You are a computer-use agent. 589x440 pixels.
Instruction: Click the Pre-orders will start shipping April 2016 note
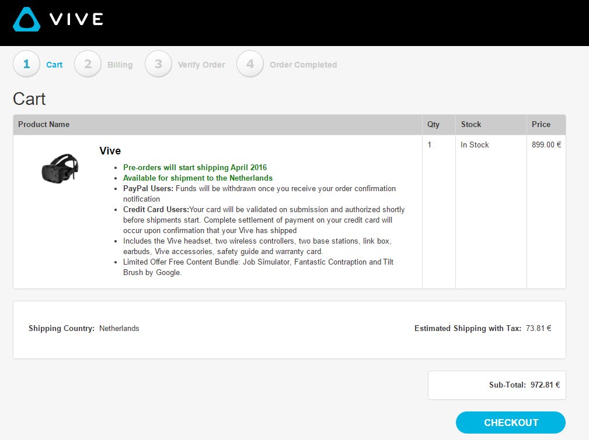tap(195, 167)
